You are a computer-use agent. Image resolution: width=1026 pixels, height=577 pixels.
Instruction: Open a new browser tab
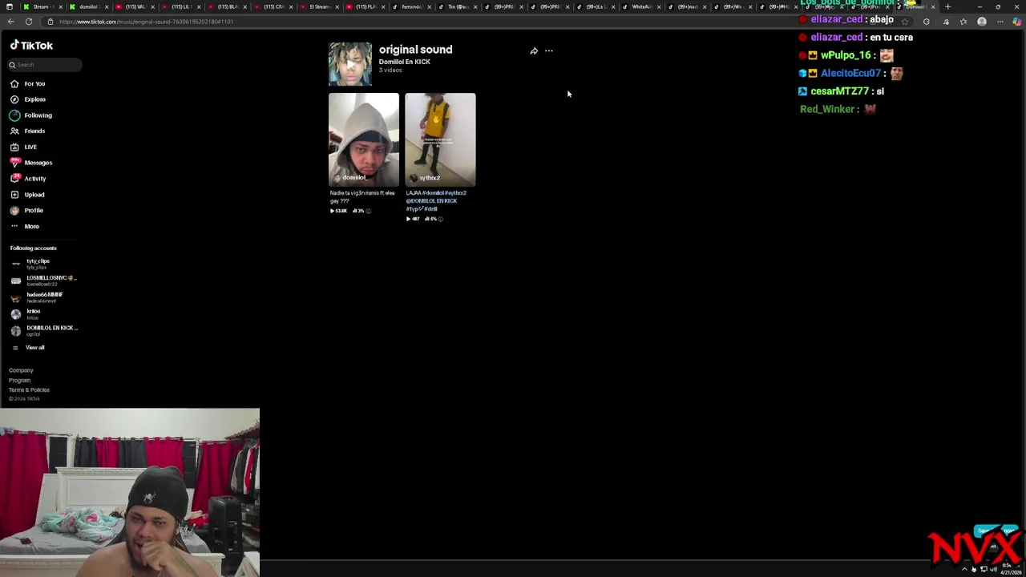coord(947,6)
